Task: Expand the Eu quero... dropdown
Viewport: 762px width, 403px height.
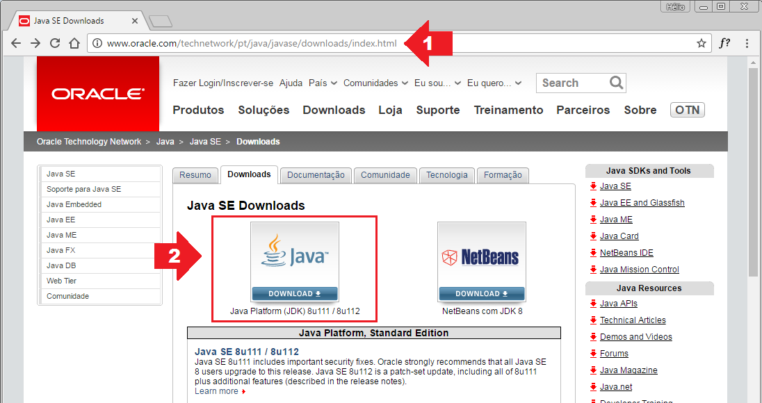Action: point(494,83)
